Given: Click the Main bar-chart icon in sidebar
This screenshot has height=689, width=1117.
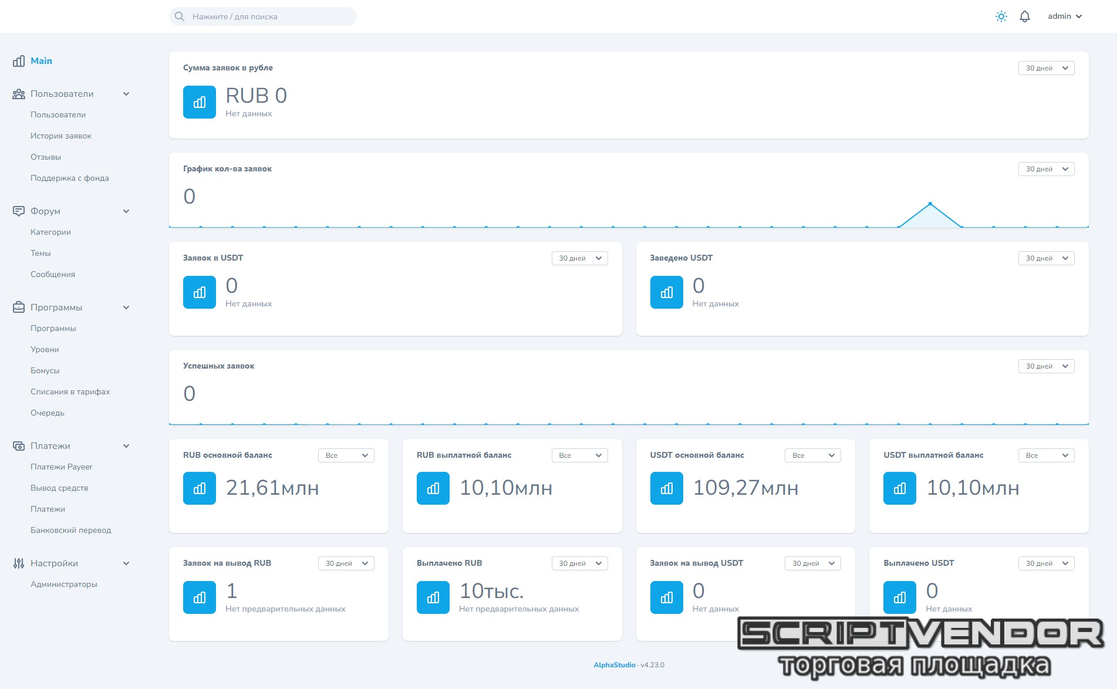Looking at the screenshot, I should point(19,61).
